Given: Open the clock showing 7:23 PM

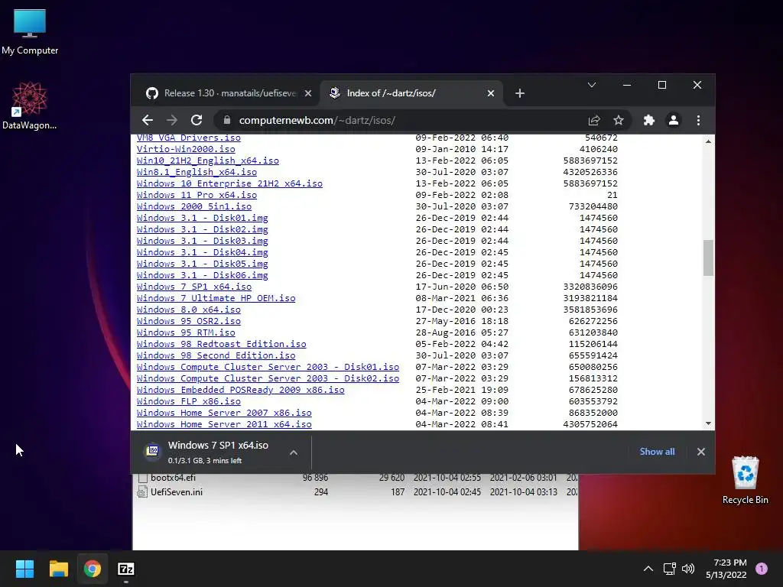Looking at the screenshot, I should coord(726,569).
